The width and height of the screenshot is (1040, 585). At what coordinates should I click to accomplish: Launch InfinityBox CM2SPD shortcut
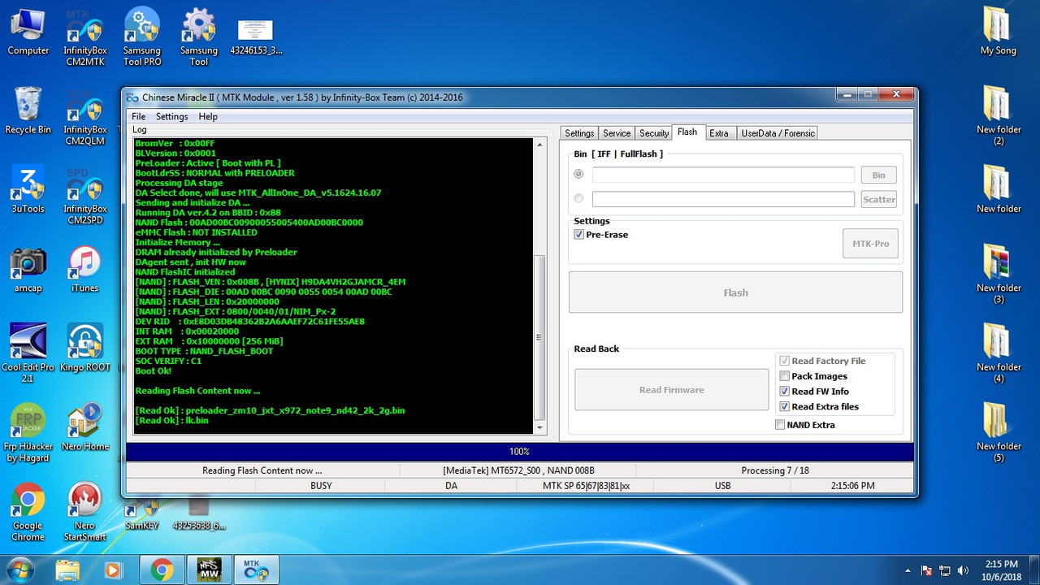tap(85, 197)
